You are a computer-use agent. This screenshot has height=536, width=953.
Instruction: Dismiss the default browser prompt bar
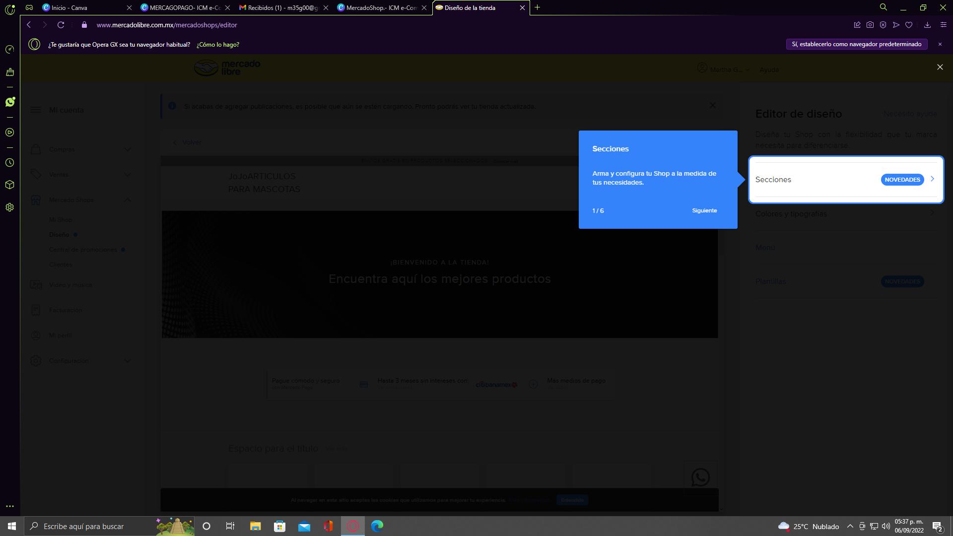click(940, 44)
